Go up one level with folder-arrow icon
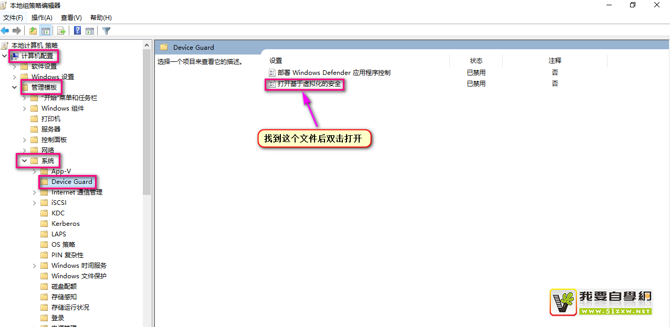Viewport: 670px width, 327px height. pos(33,30)
